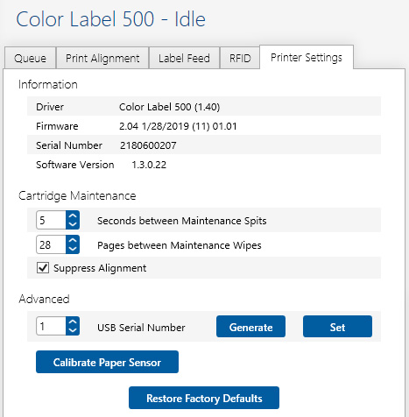
Task: Click the Set USB serial button
Action: tap(337, 327)
